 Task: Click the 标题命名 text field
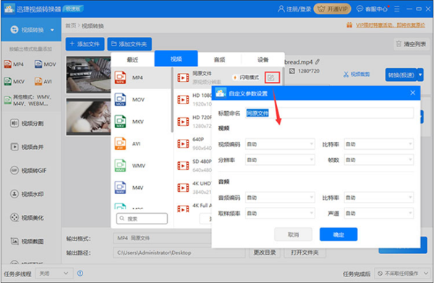(330, 113)
